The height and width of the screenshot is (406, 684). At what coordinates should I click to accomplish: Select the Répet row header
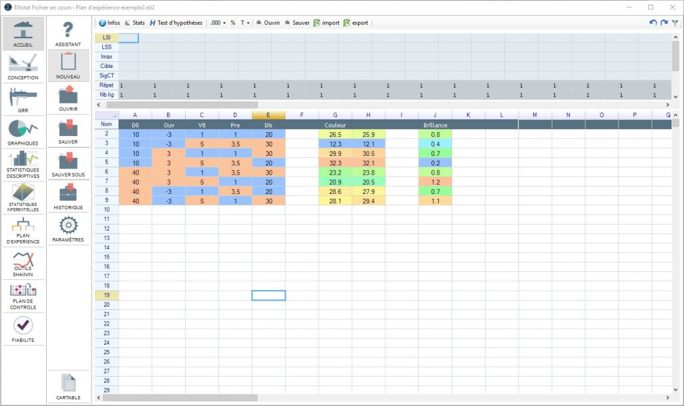(106, 85)
